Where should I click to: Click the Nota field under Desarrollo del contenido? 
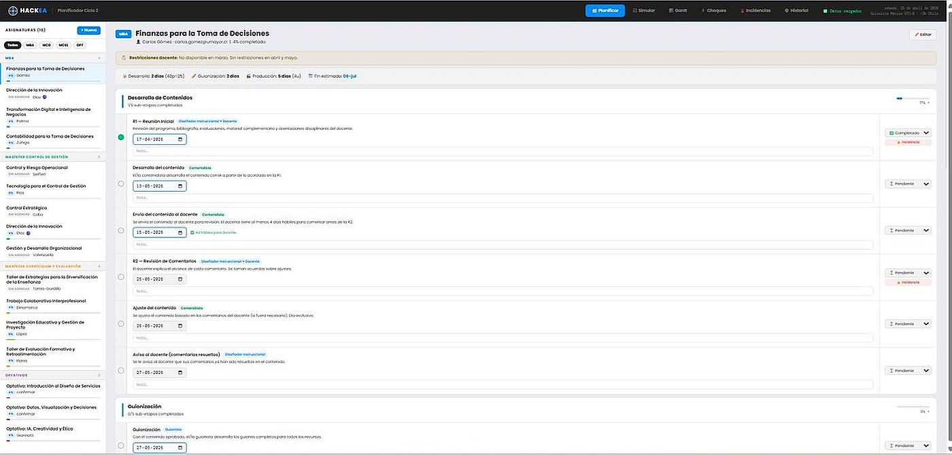(503, 198)
